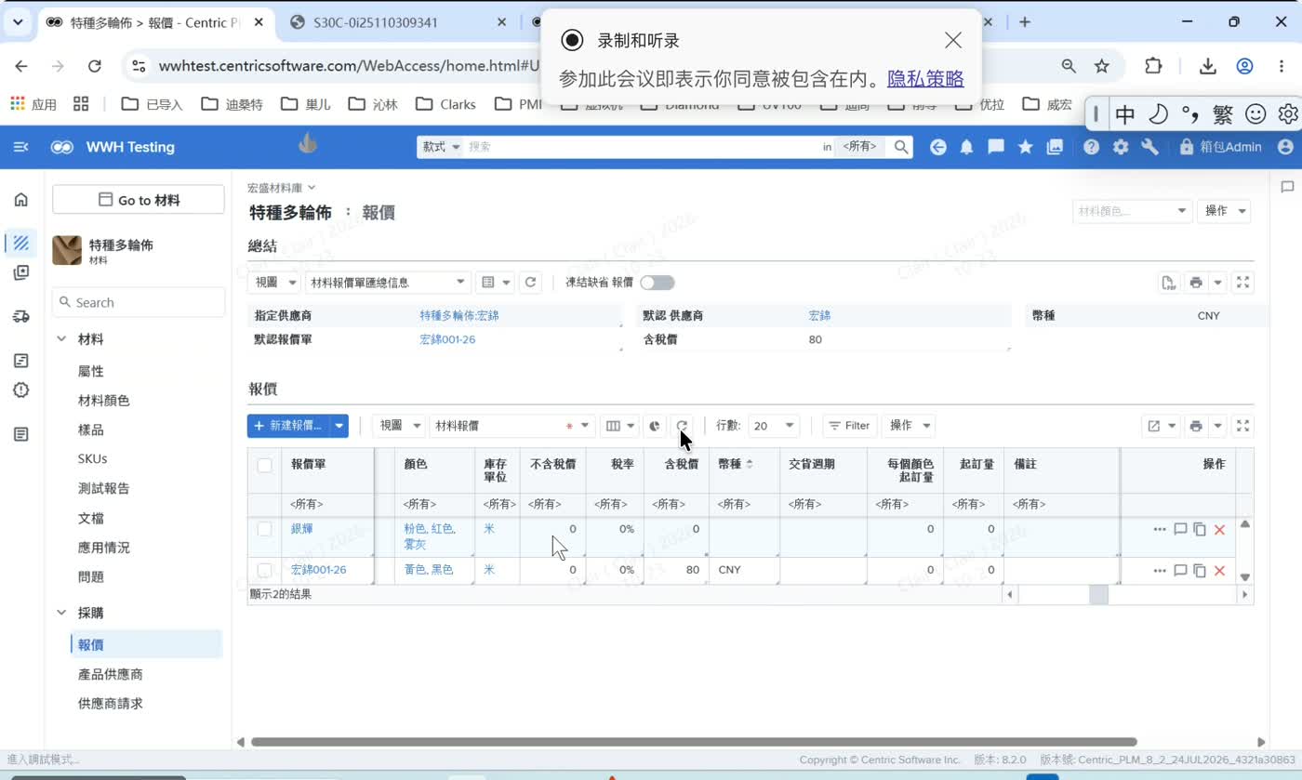Open notifications bell in header
This screenshot has height=780, width=1302.
coord(967,147)
